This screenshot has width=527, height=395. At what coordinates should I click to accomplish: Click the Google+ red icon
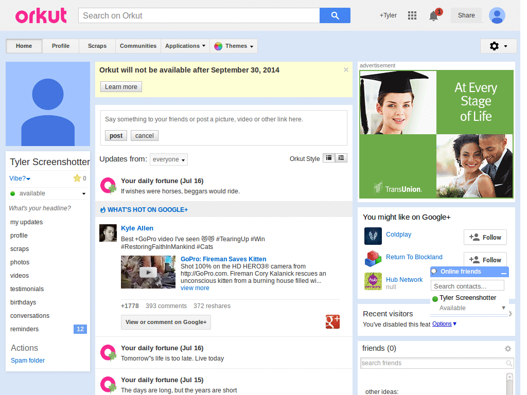pos(332,322)
